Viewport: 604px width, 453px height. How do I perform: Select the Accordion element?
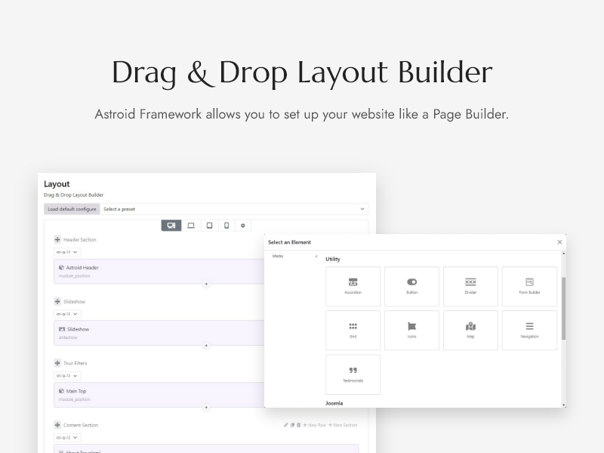click(x=353, y=286)
